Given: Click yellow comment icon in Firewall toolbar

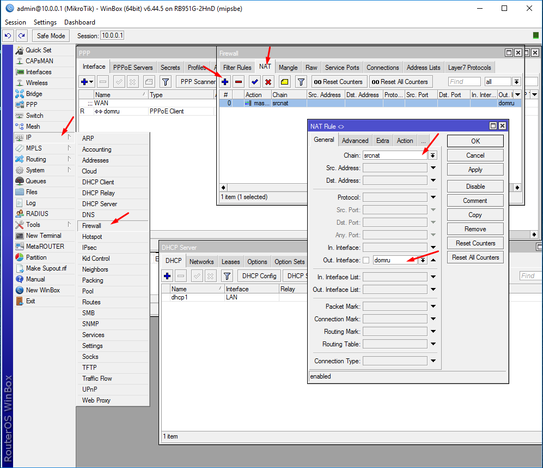Looking at the screenshot, I should click(285, 82).
